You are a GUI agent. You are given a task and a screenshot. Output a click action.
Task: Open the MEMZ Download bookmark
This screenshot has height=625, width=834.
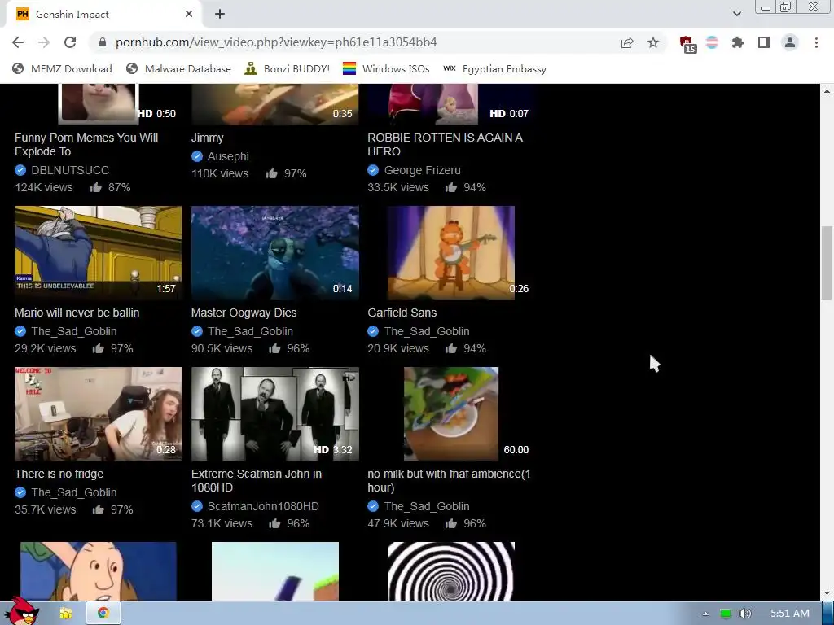pyautogui.click(x=62, y=68)
